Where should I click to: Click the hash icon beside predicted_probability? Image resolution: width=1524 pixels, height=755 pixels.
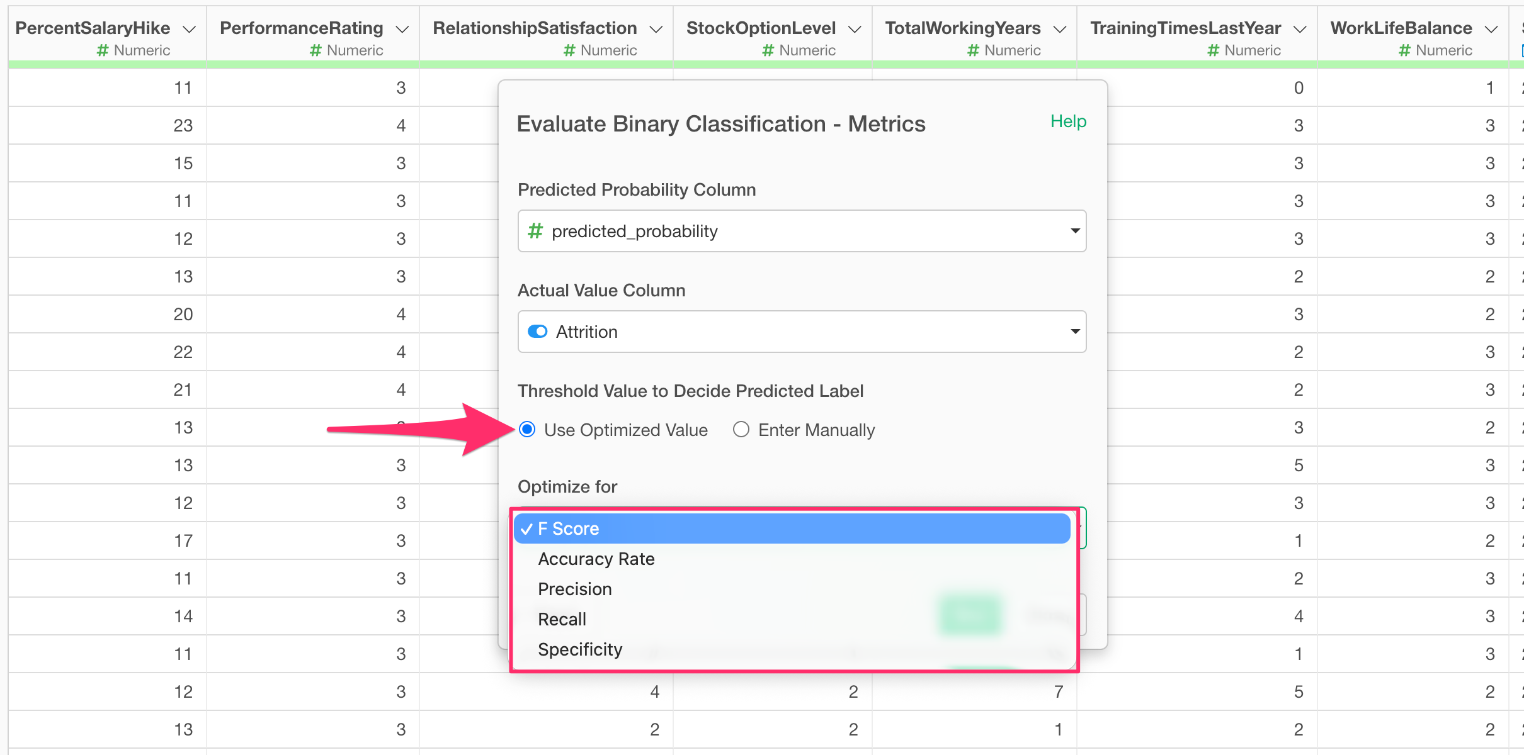(535, 231)
